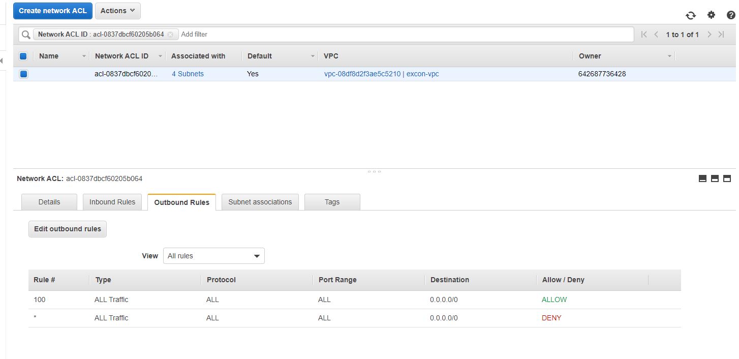Viewport: 739px width, 359px height.
Task: Jump to the last results page arrow
Action: (721, 35)
